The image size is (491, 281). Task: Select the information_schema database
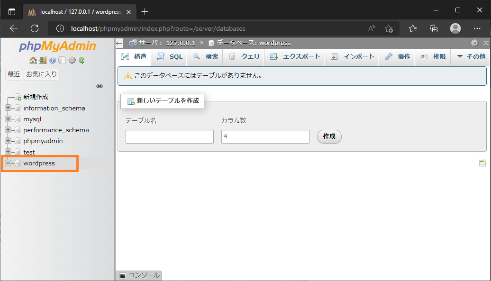click(54, 108)
